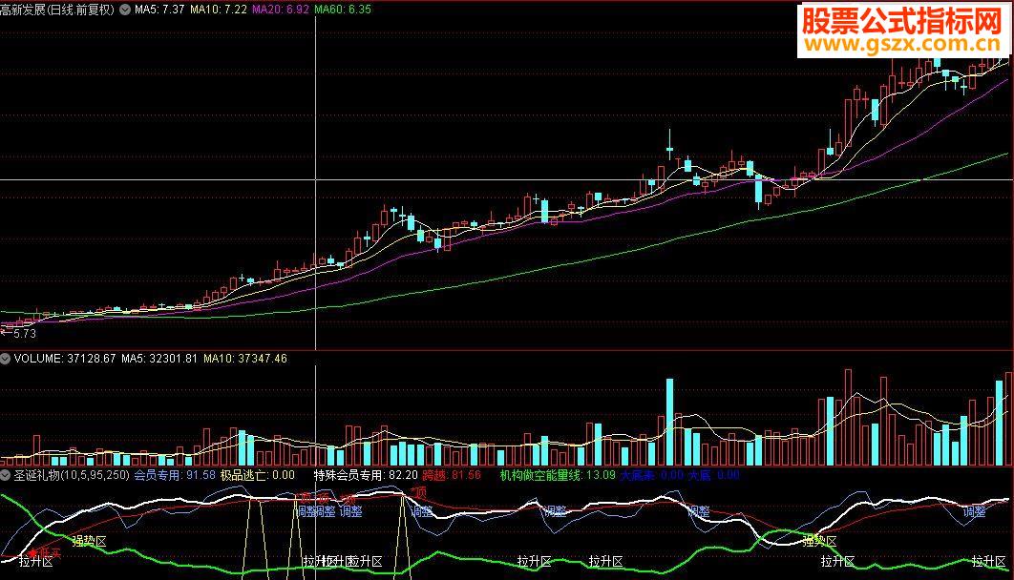The height and width of the screenshot is (580, 1014).
Task: Click the red star 低买 buy signal
Action: 44,552
